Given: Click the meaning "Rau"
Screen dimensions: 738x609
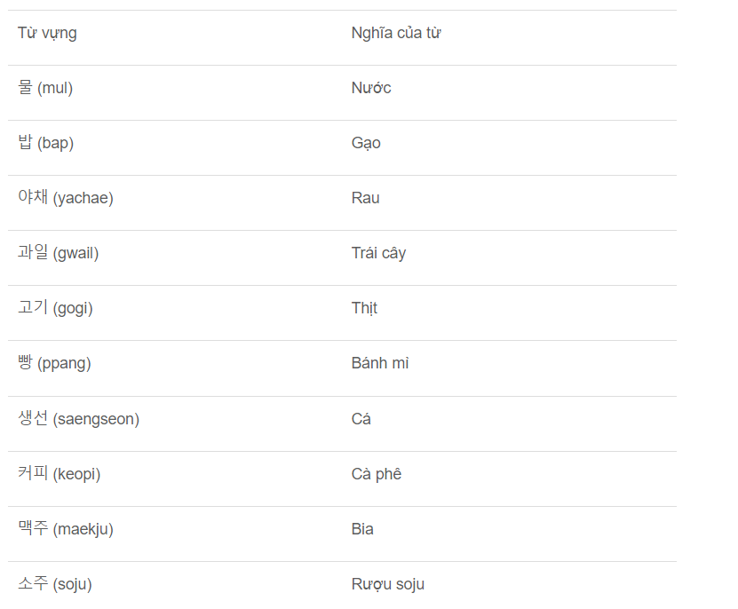Looking at the screenshot, I should [365, 198].
